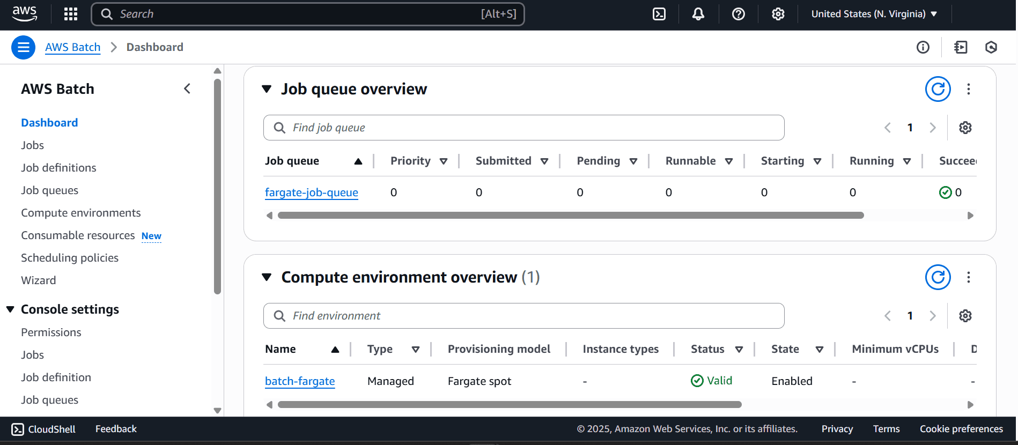Click the Find job queue field

(524, 128)
